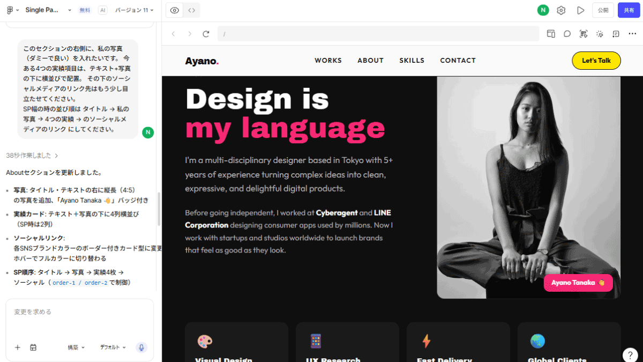Click the blue 共有 share button
643x362 pixels.
[629, 10]
